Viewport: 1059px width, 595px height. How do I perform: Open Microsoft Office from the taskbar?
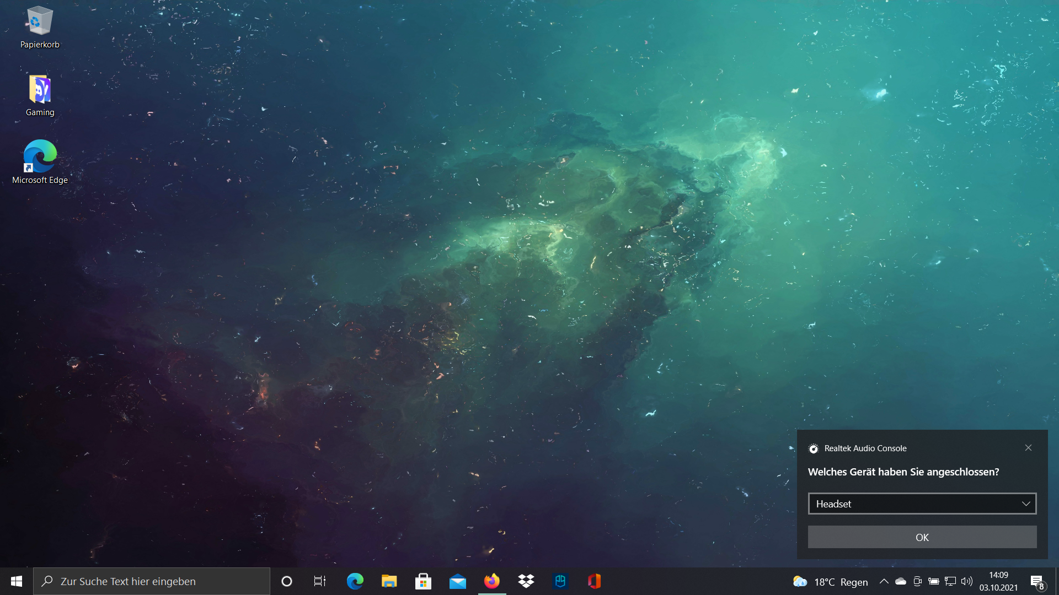point(594,581)
